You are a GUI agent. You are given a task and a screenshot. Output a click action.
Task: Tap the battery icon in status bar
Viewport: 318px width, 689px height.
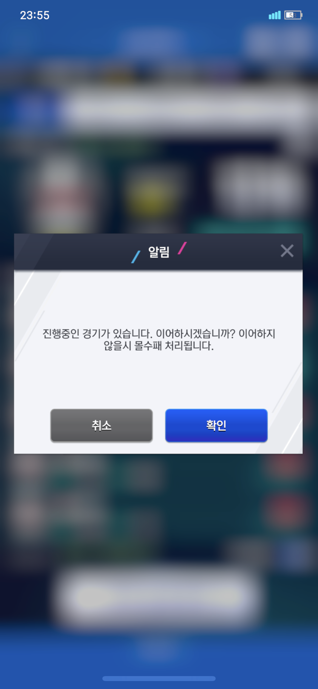pyautogui.click(x=293, y=15)
